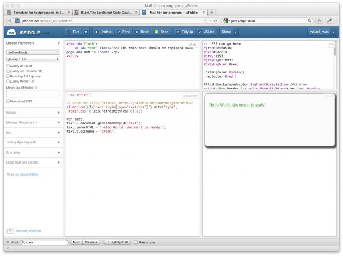Screen dimensions: 343x256
Task: Enable the jQuery UI 1.8.18 checkbox
Action: [8, 66]
